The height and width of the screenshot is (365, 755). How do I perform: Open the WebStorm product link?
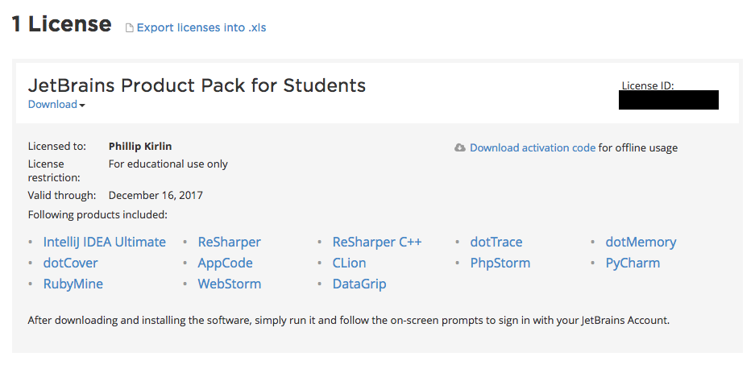coord(229,284)
